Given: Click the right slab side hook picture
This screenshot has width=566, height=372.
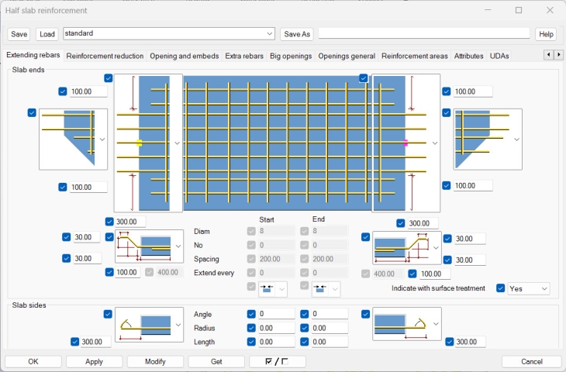Looking at the screenshot, I should coord(406,325).
